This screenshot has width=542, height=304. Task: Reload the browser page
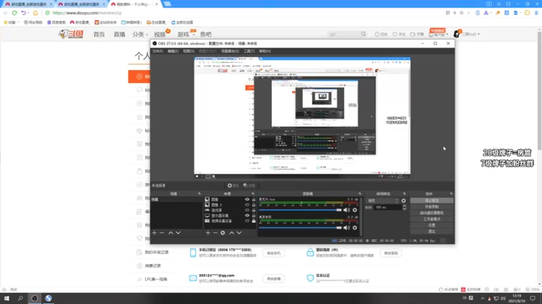(14, 13)
